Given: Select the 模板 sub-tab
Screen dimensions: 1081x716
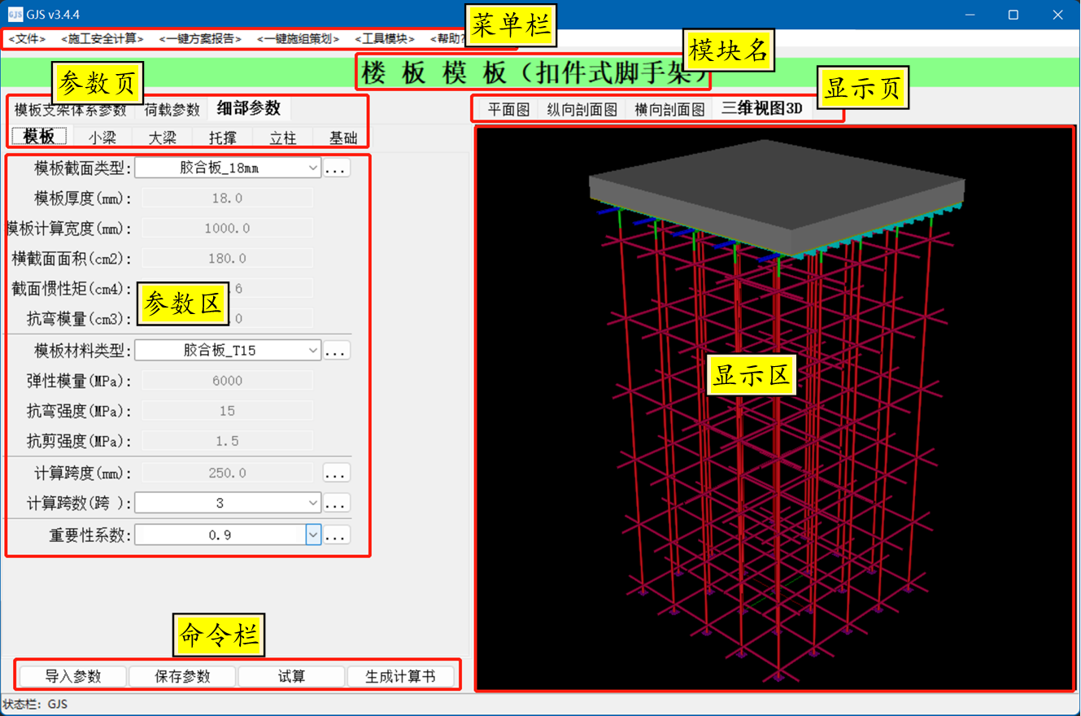Looking at the screenshot, I should click(39, 137).
